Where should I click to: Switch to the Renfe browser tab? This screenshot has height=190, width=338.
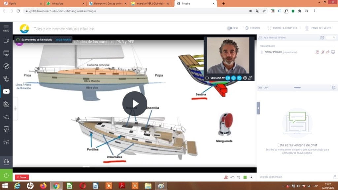click(x=22, y=3)
